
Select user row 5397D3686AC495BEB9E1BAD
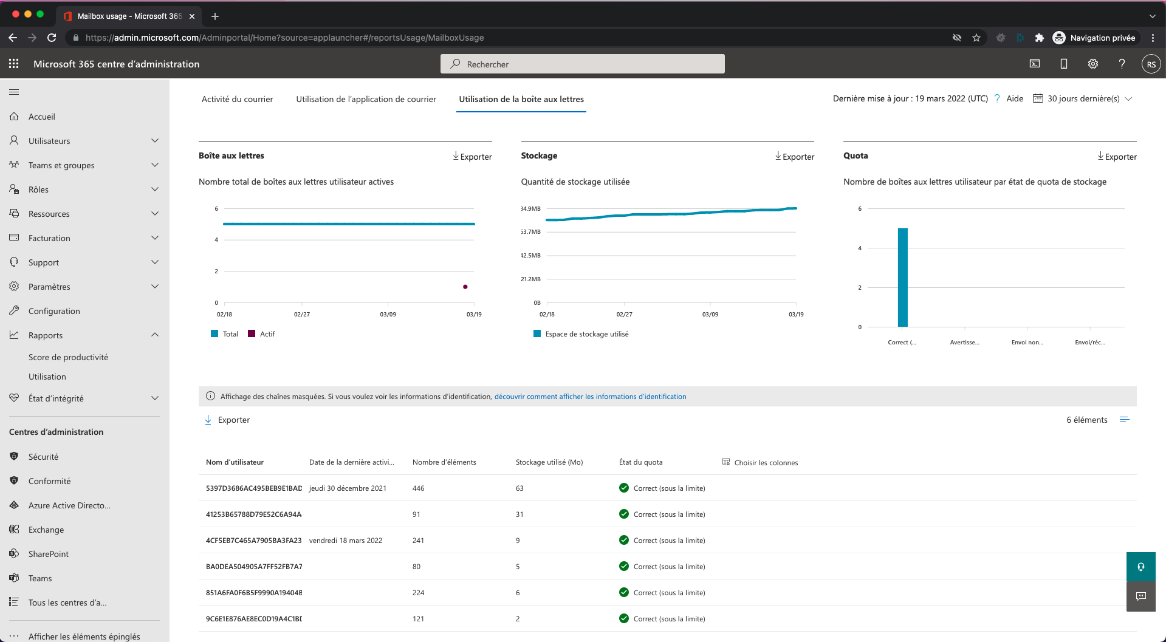pos(667,488)
